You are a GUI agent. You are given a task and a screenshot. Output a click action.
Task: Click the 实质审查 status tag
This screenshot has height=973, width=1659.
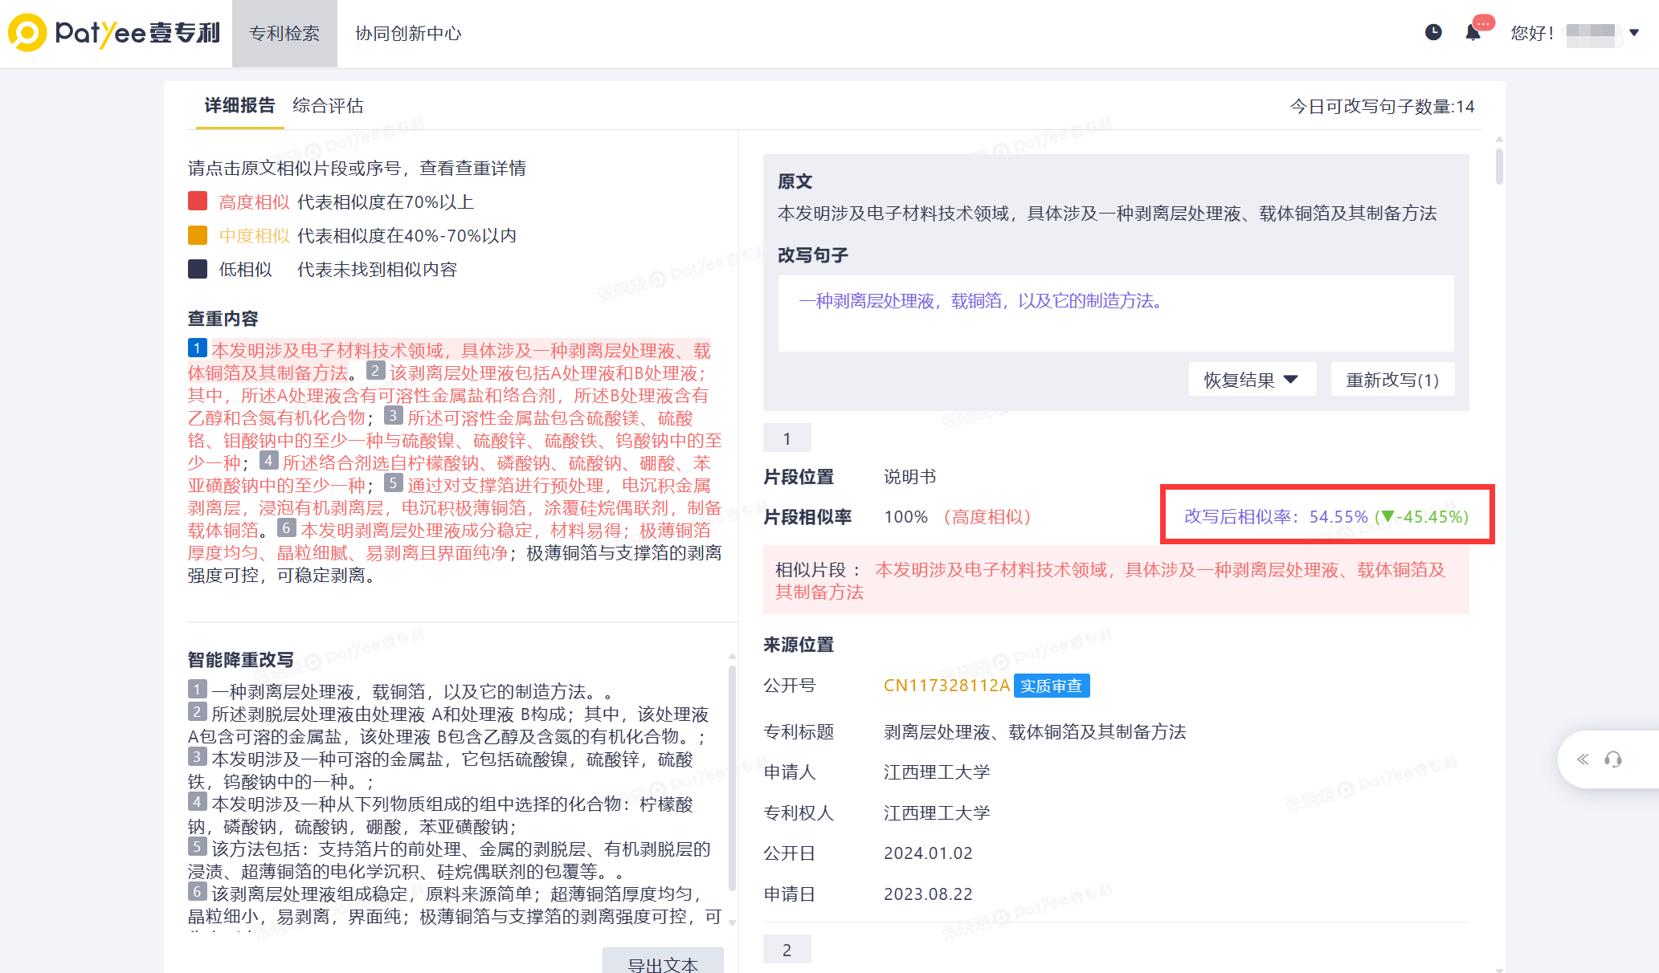[x=1052, y=686]
